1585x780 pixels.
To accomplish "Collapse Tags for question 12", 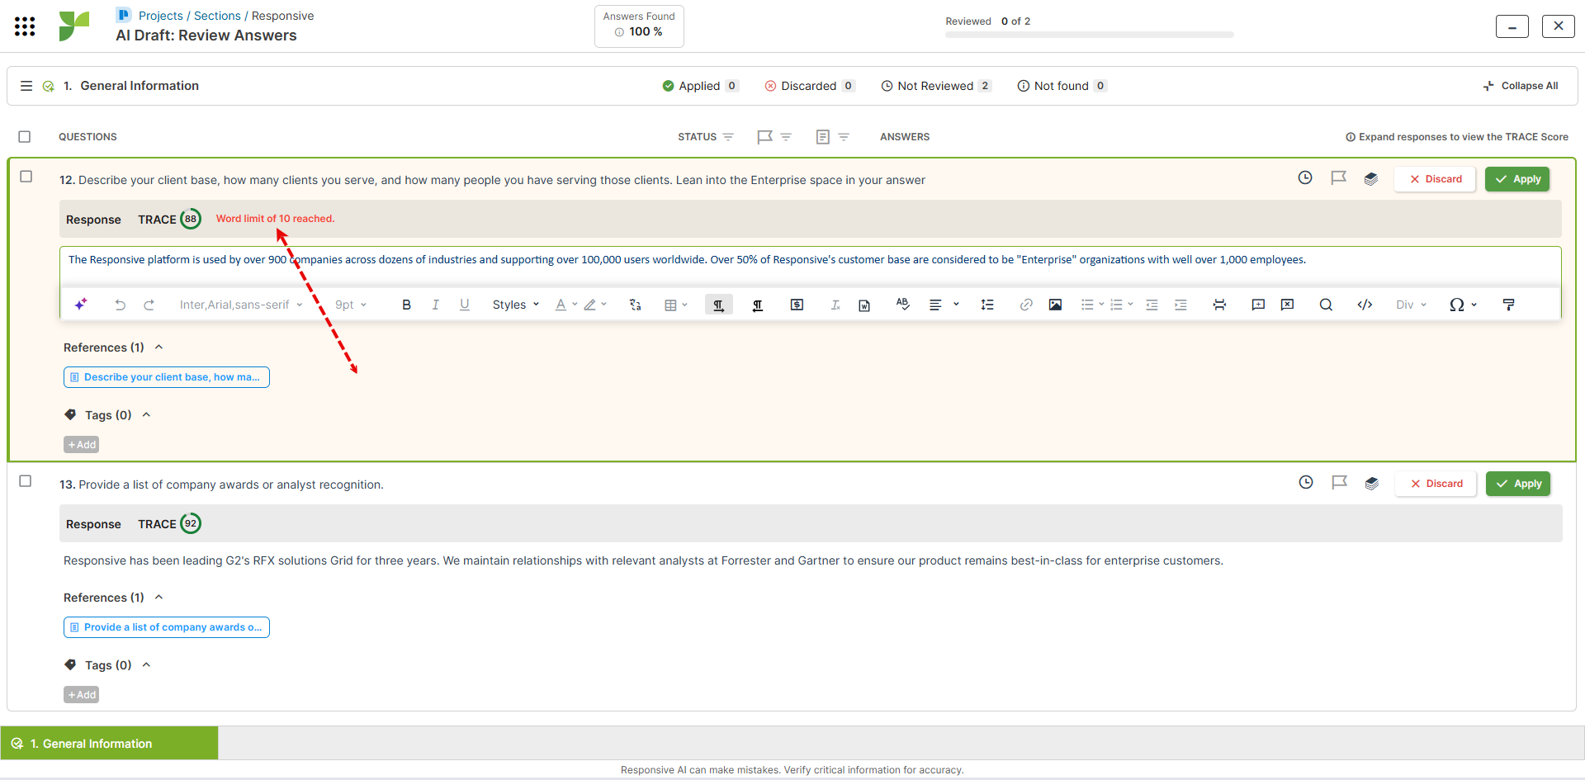I will pyautogui.click(x=146, y=415).
